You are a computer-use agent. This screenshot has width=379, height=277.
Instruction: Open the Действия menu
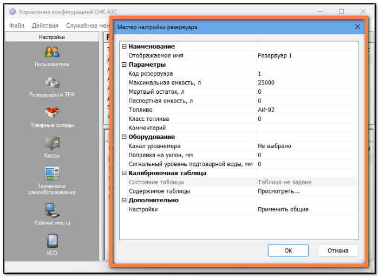45,25
